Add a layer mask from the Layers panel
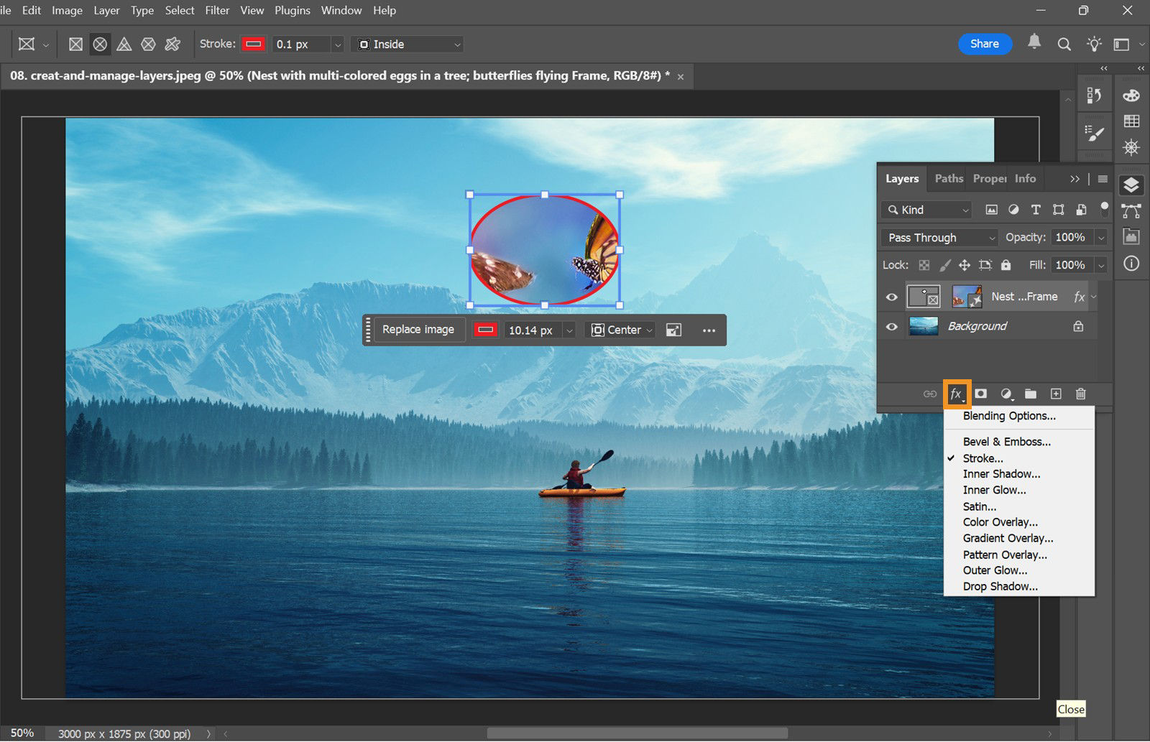 pyautogui.click(x=980, y=394)
